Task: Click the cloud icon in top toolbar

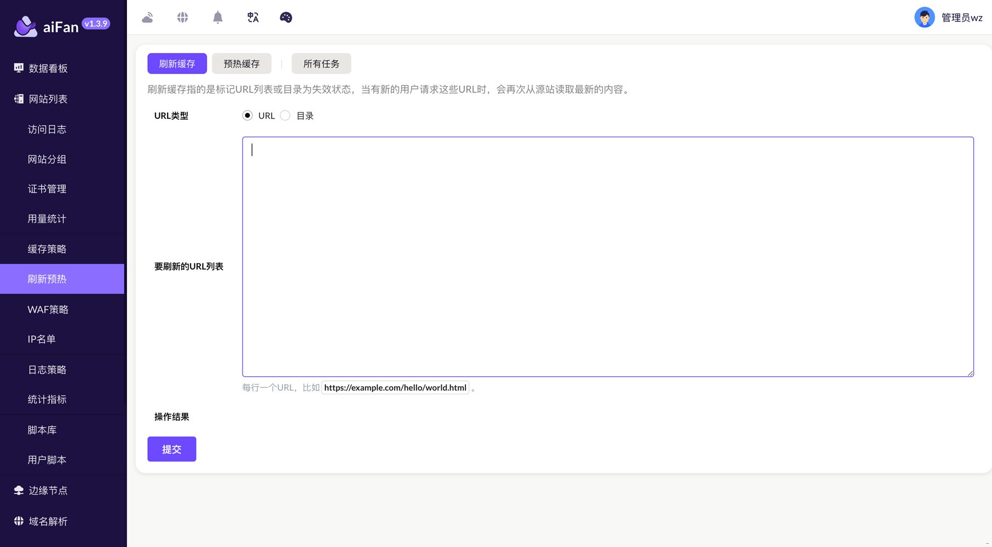Action: coord(147,18)
